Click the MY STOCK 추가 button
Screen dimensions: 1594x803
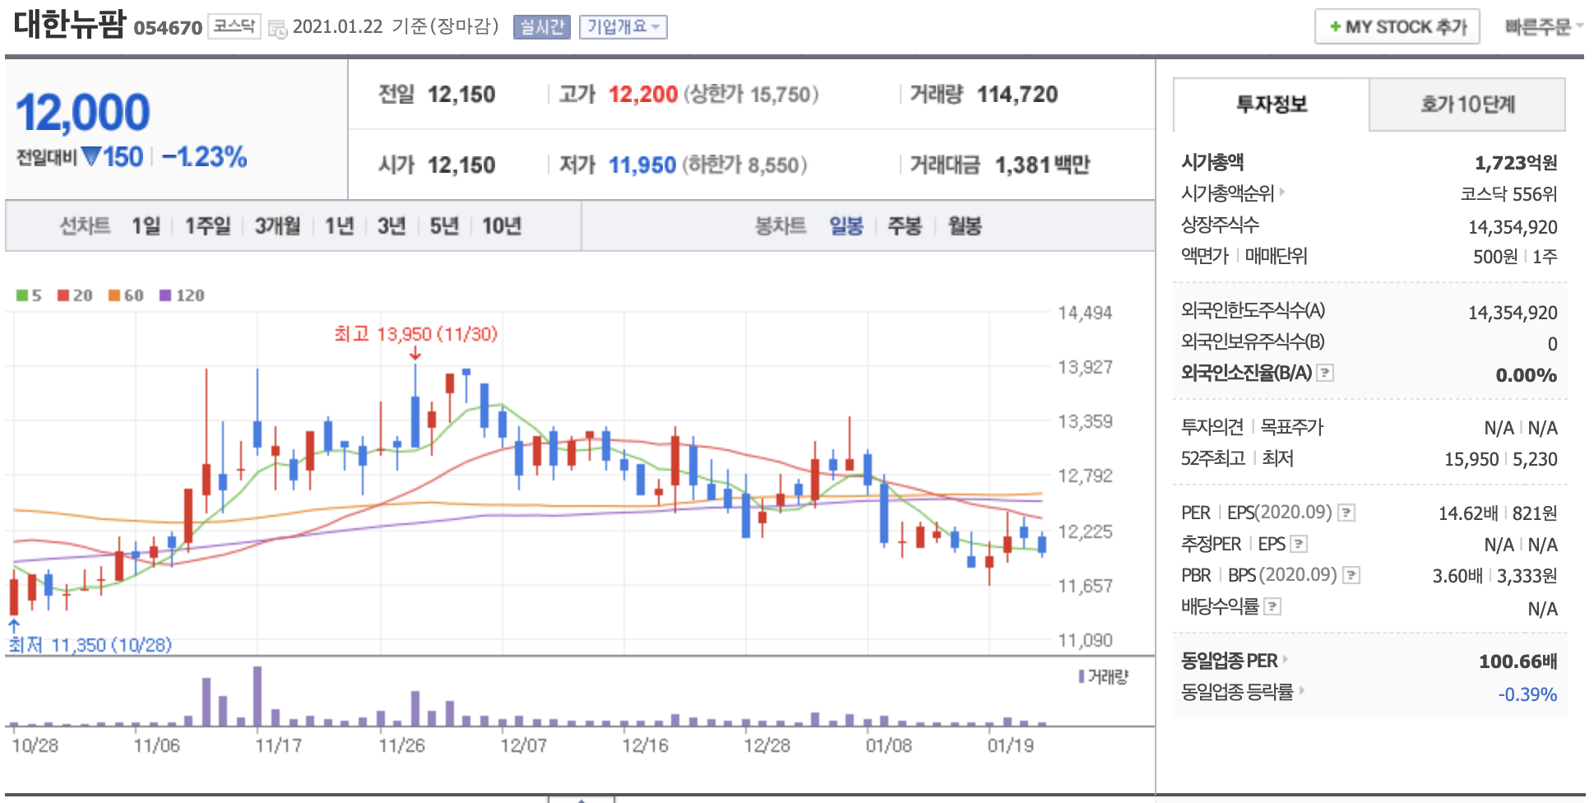point(1397,26)
